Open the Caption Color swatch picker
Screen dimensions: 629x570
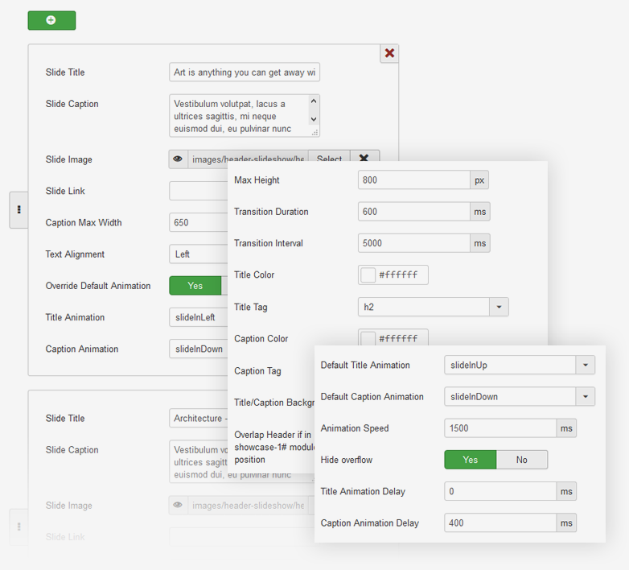[368, 338]
